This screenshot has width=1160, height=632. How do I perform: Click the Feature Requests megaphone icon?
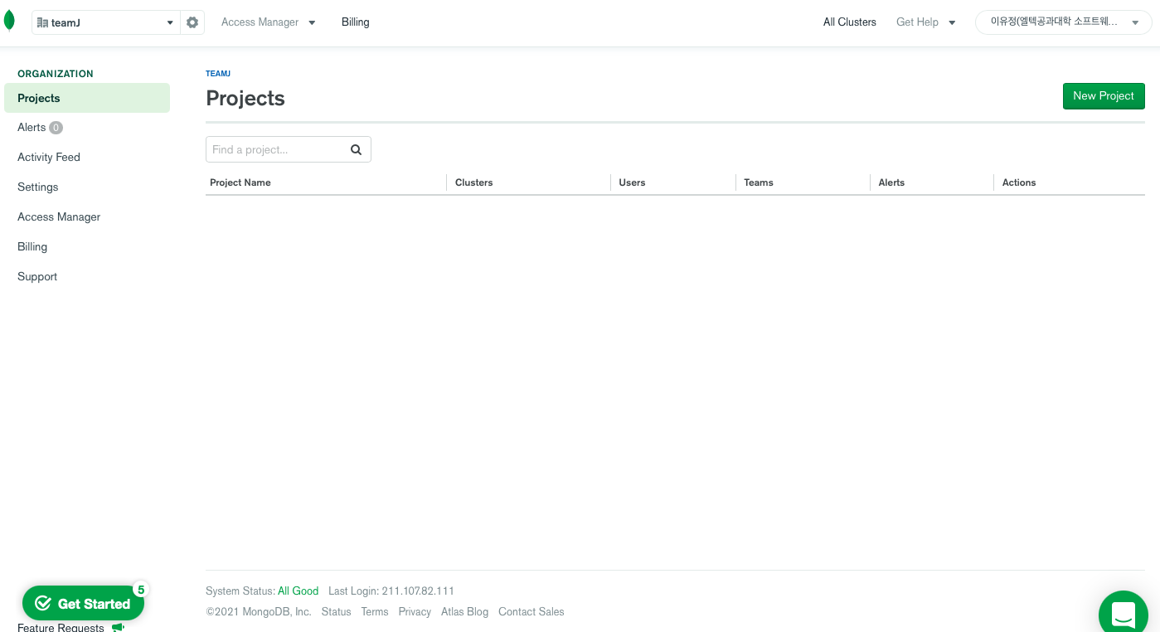[118, 627]
